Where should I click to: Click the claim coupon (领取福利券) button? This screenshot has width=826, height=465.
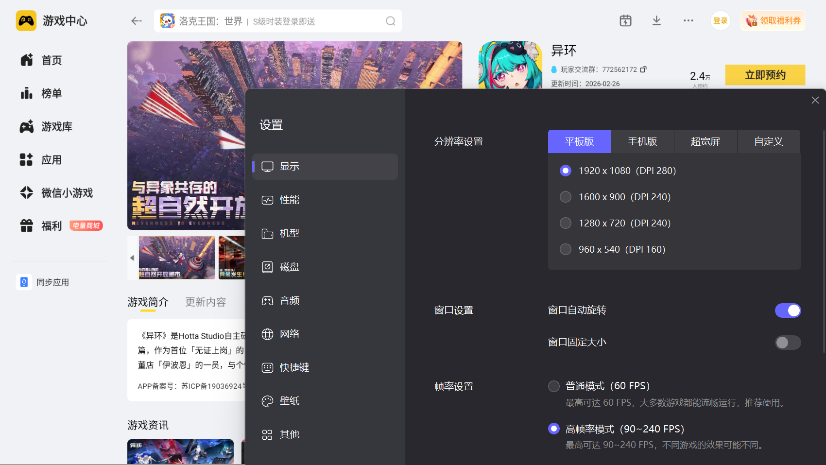tap(773, 21)
